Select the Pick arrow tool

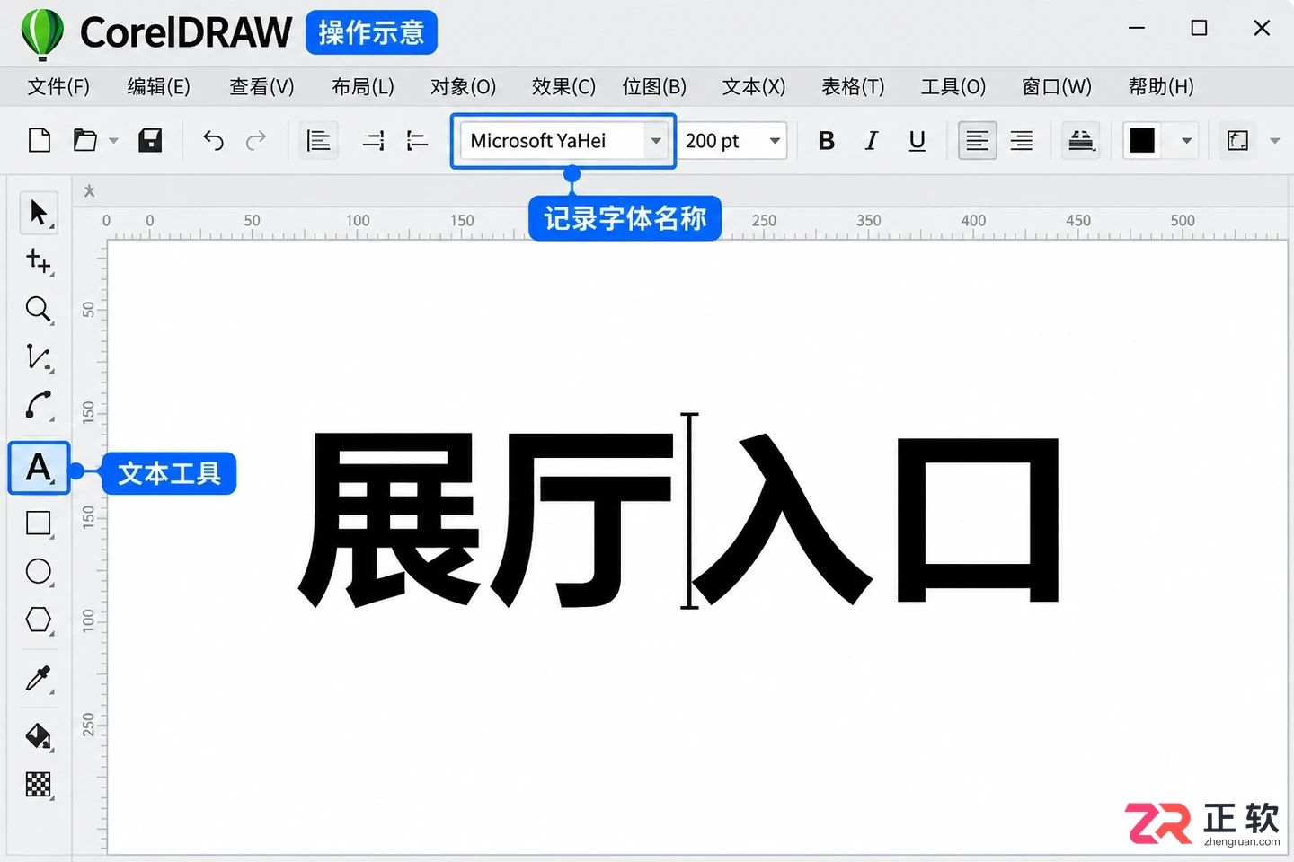coord(39,213)
